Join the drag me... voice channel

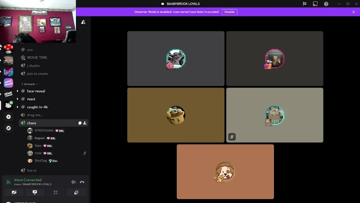(x=53, y=115)
